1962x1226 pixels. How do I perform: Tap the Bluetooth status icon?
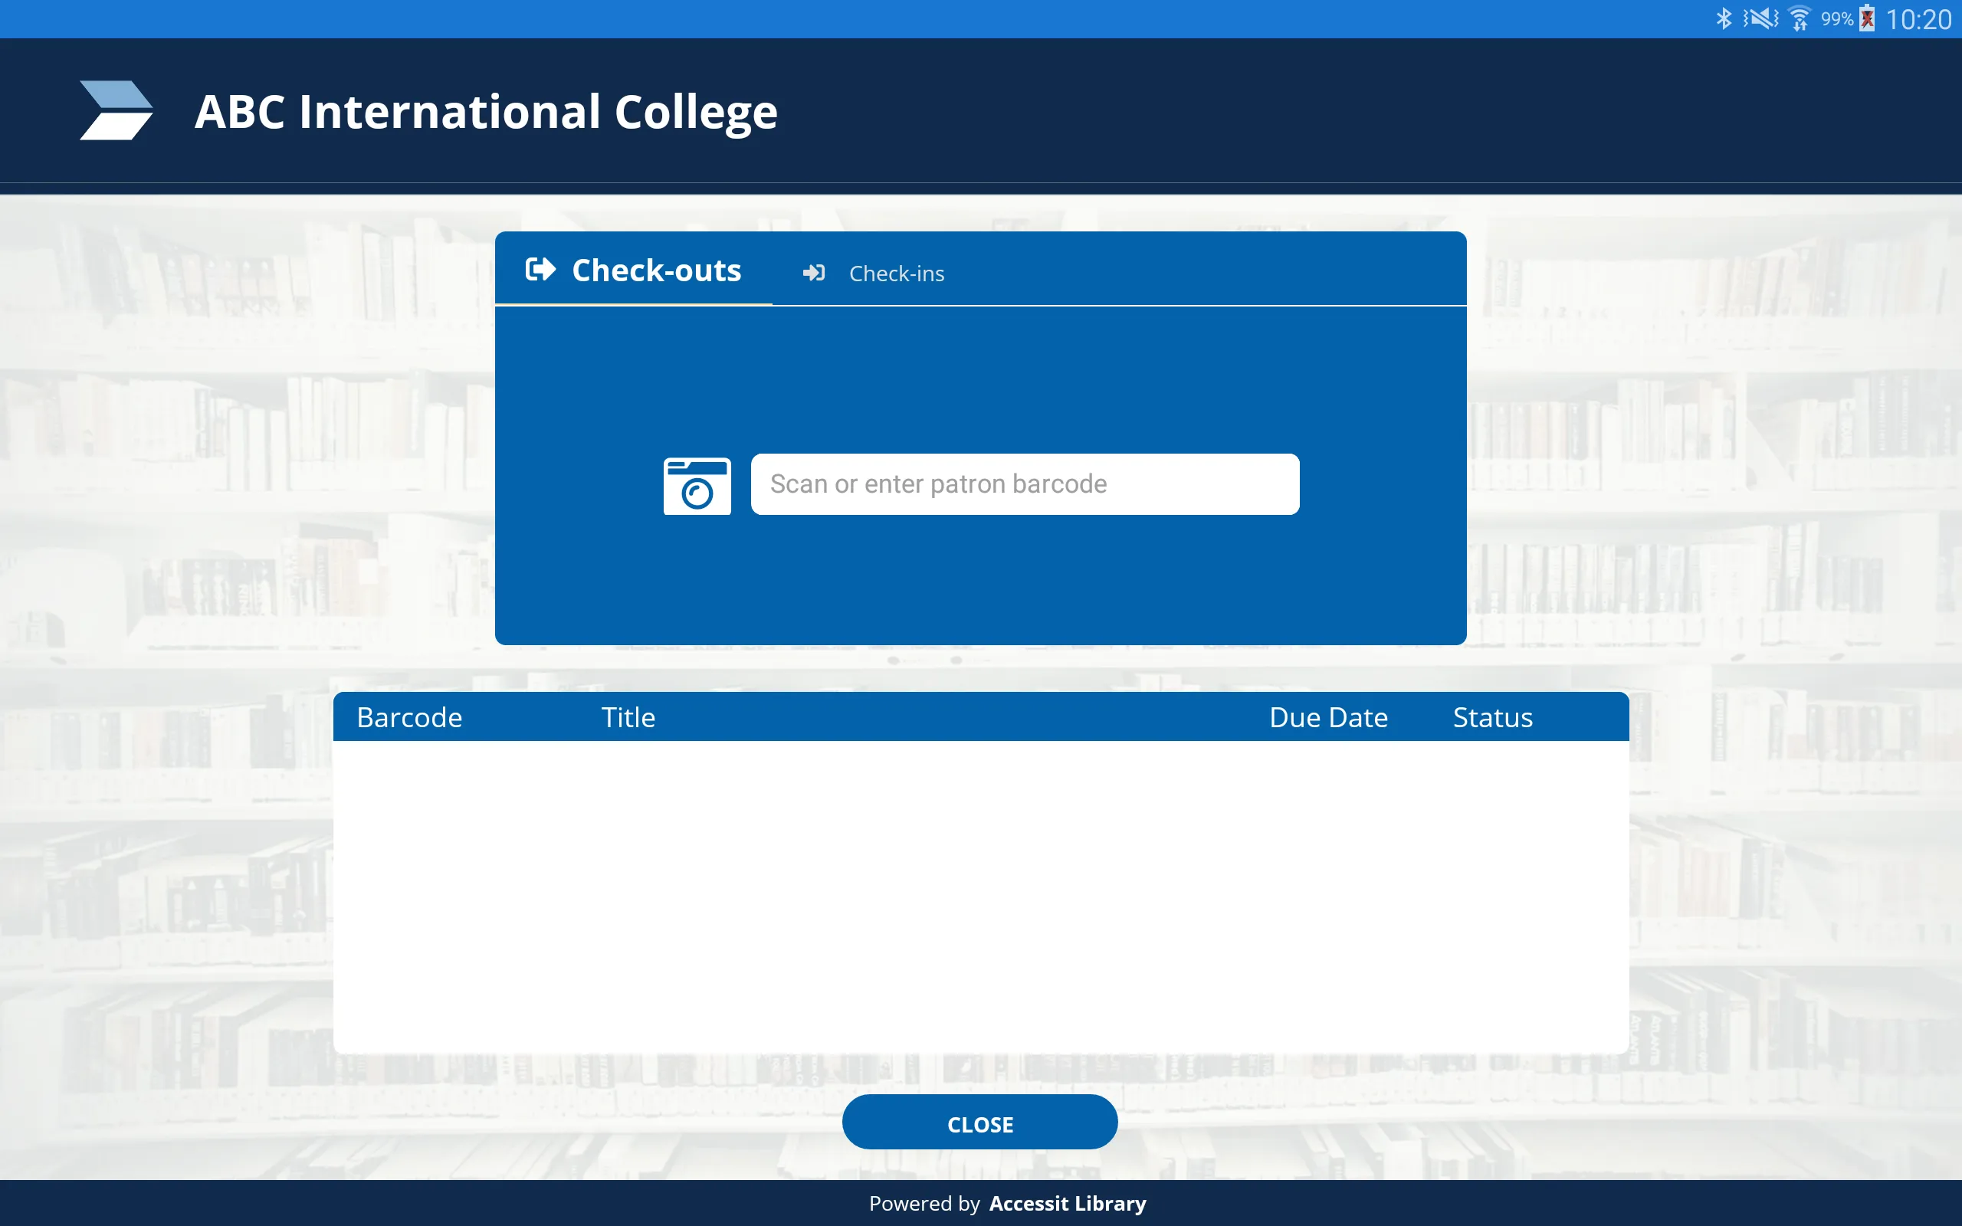pyautogui.click(x=1723, y=18)
